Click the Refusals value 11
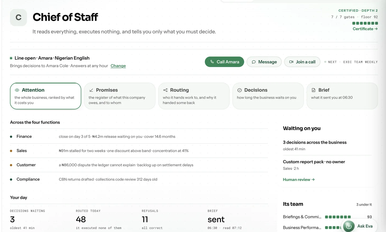 coord(145,220)
